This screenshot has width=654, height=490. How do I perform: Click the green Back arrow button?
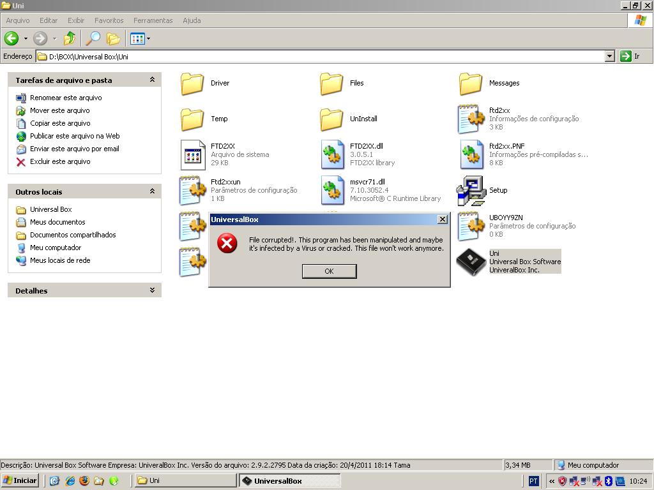(x=11, y=38)
